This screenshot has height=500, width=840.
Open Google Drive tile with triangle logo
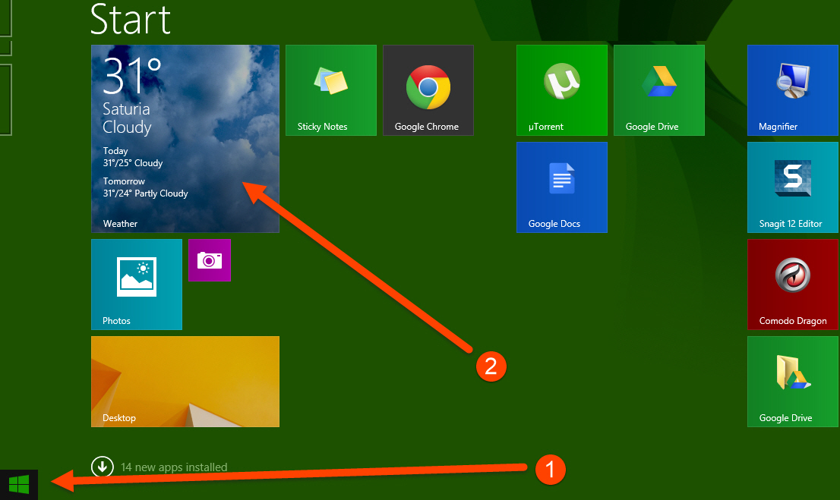pos(658,90)
